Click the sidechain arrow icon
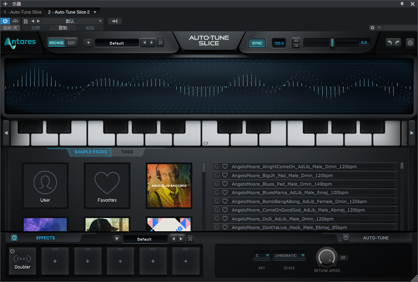Viewport: 418px width, 282px height. click(x=115, y=21)
